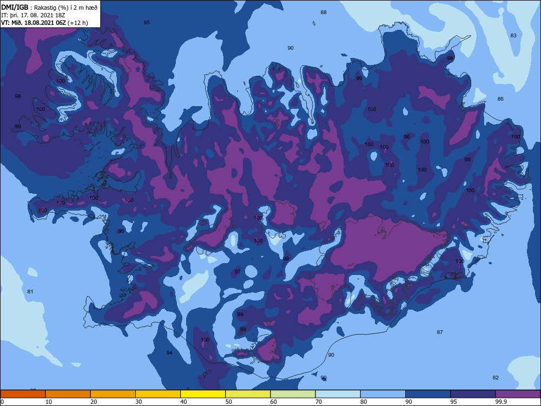Click the 'VT: Mið. 18.08.2021 06Z (+12 h)' line
This screenshot has height=406, width=541.
[44, 23]
